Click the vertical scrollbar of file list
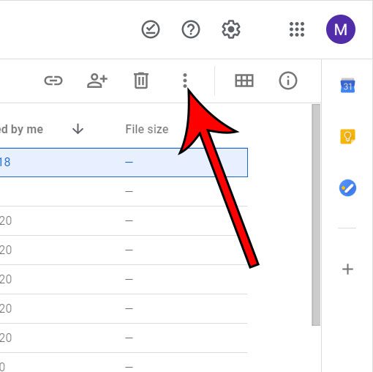 coord(316,215)
